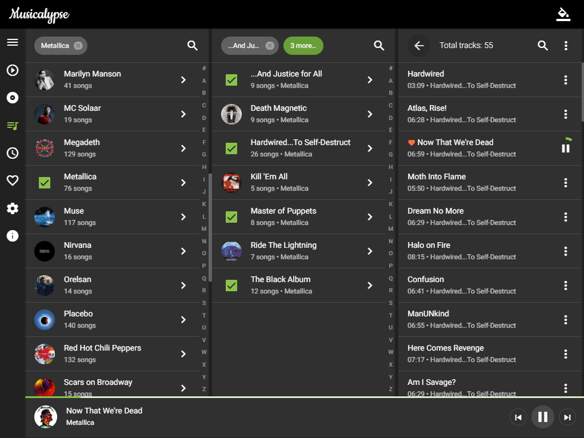Open the History clock icon in sidebar

[x=13, y=153]
